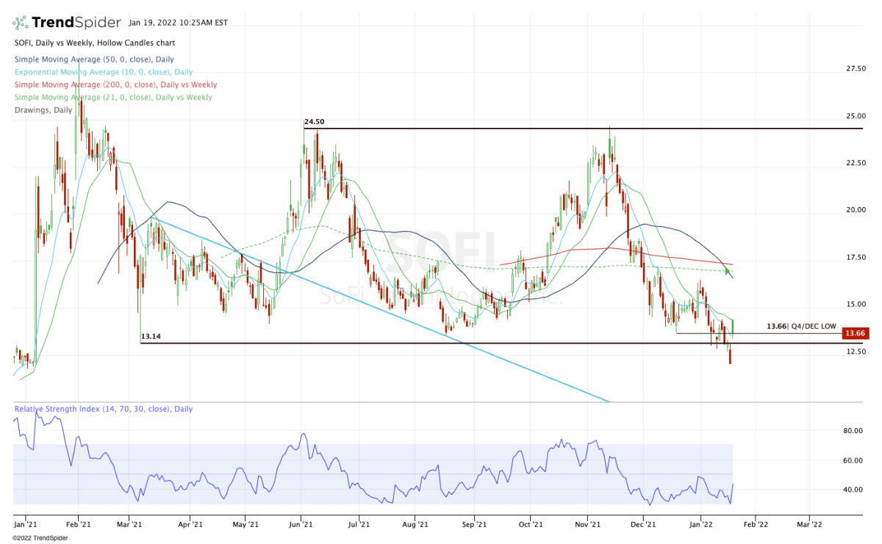
Task: Click the TrendSpider logo icon
Action: pyautogui.click(x=23, y=21)
